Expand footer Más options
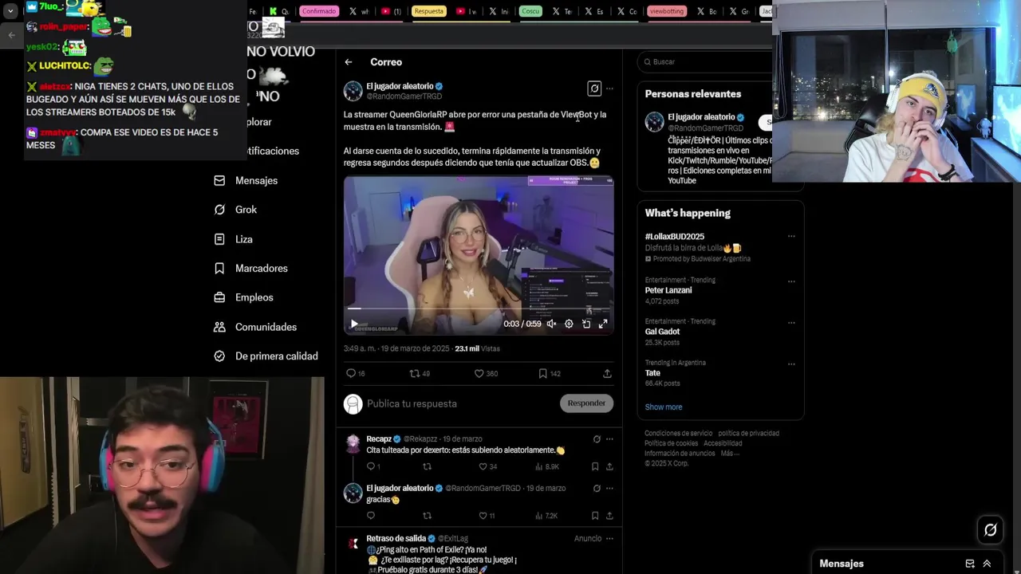Screen dimensions: 1021x574 729,454
